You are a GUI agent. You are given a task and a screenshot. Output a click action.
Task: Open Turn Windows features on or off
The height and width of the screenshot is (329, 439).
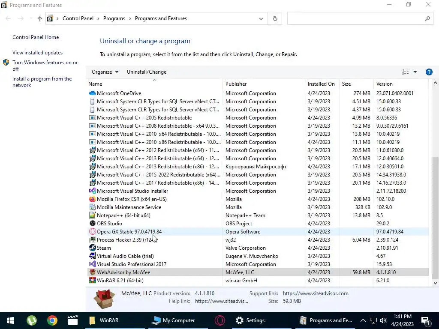[45, 66]
